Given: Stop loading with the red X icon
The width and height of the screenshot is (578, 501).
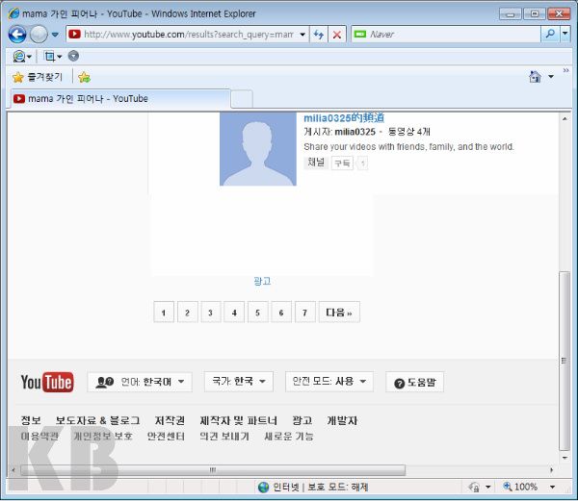Looking at the screenshot, I should pos(336,35).
